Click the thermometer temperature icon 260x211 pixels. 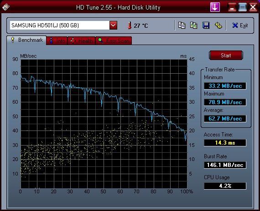click(130, 25)
